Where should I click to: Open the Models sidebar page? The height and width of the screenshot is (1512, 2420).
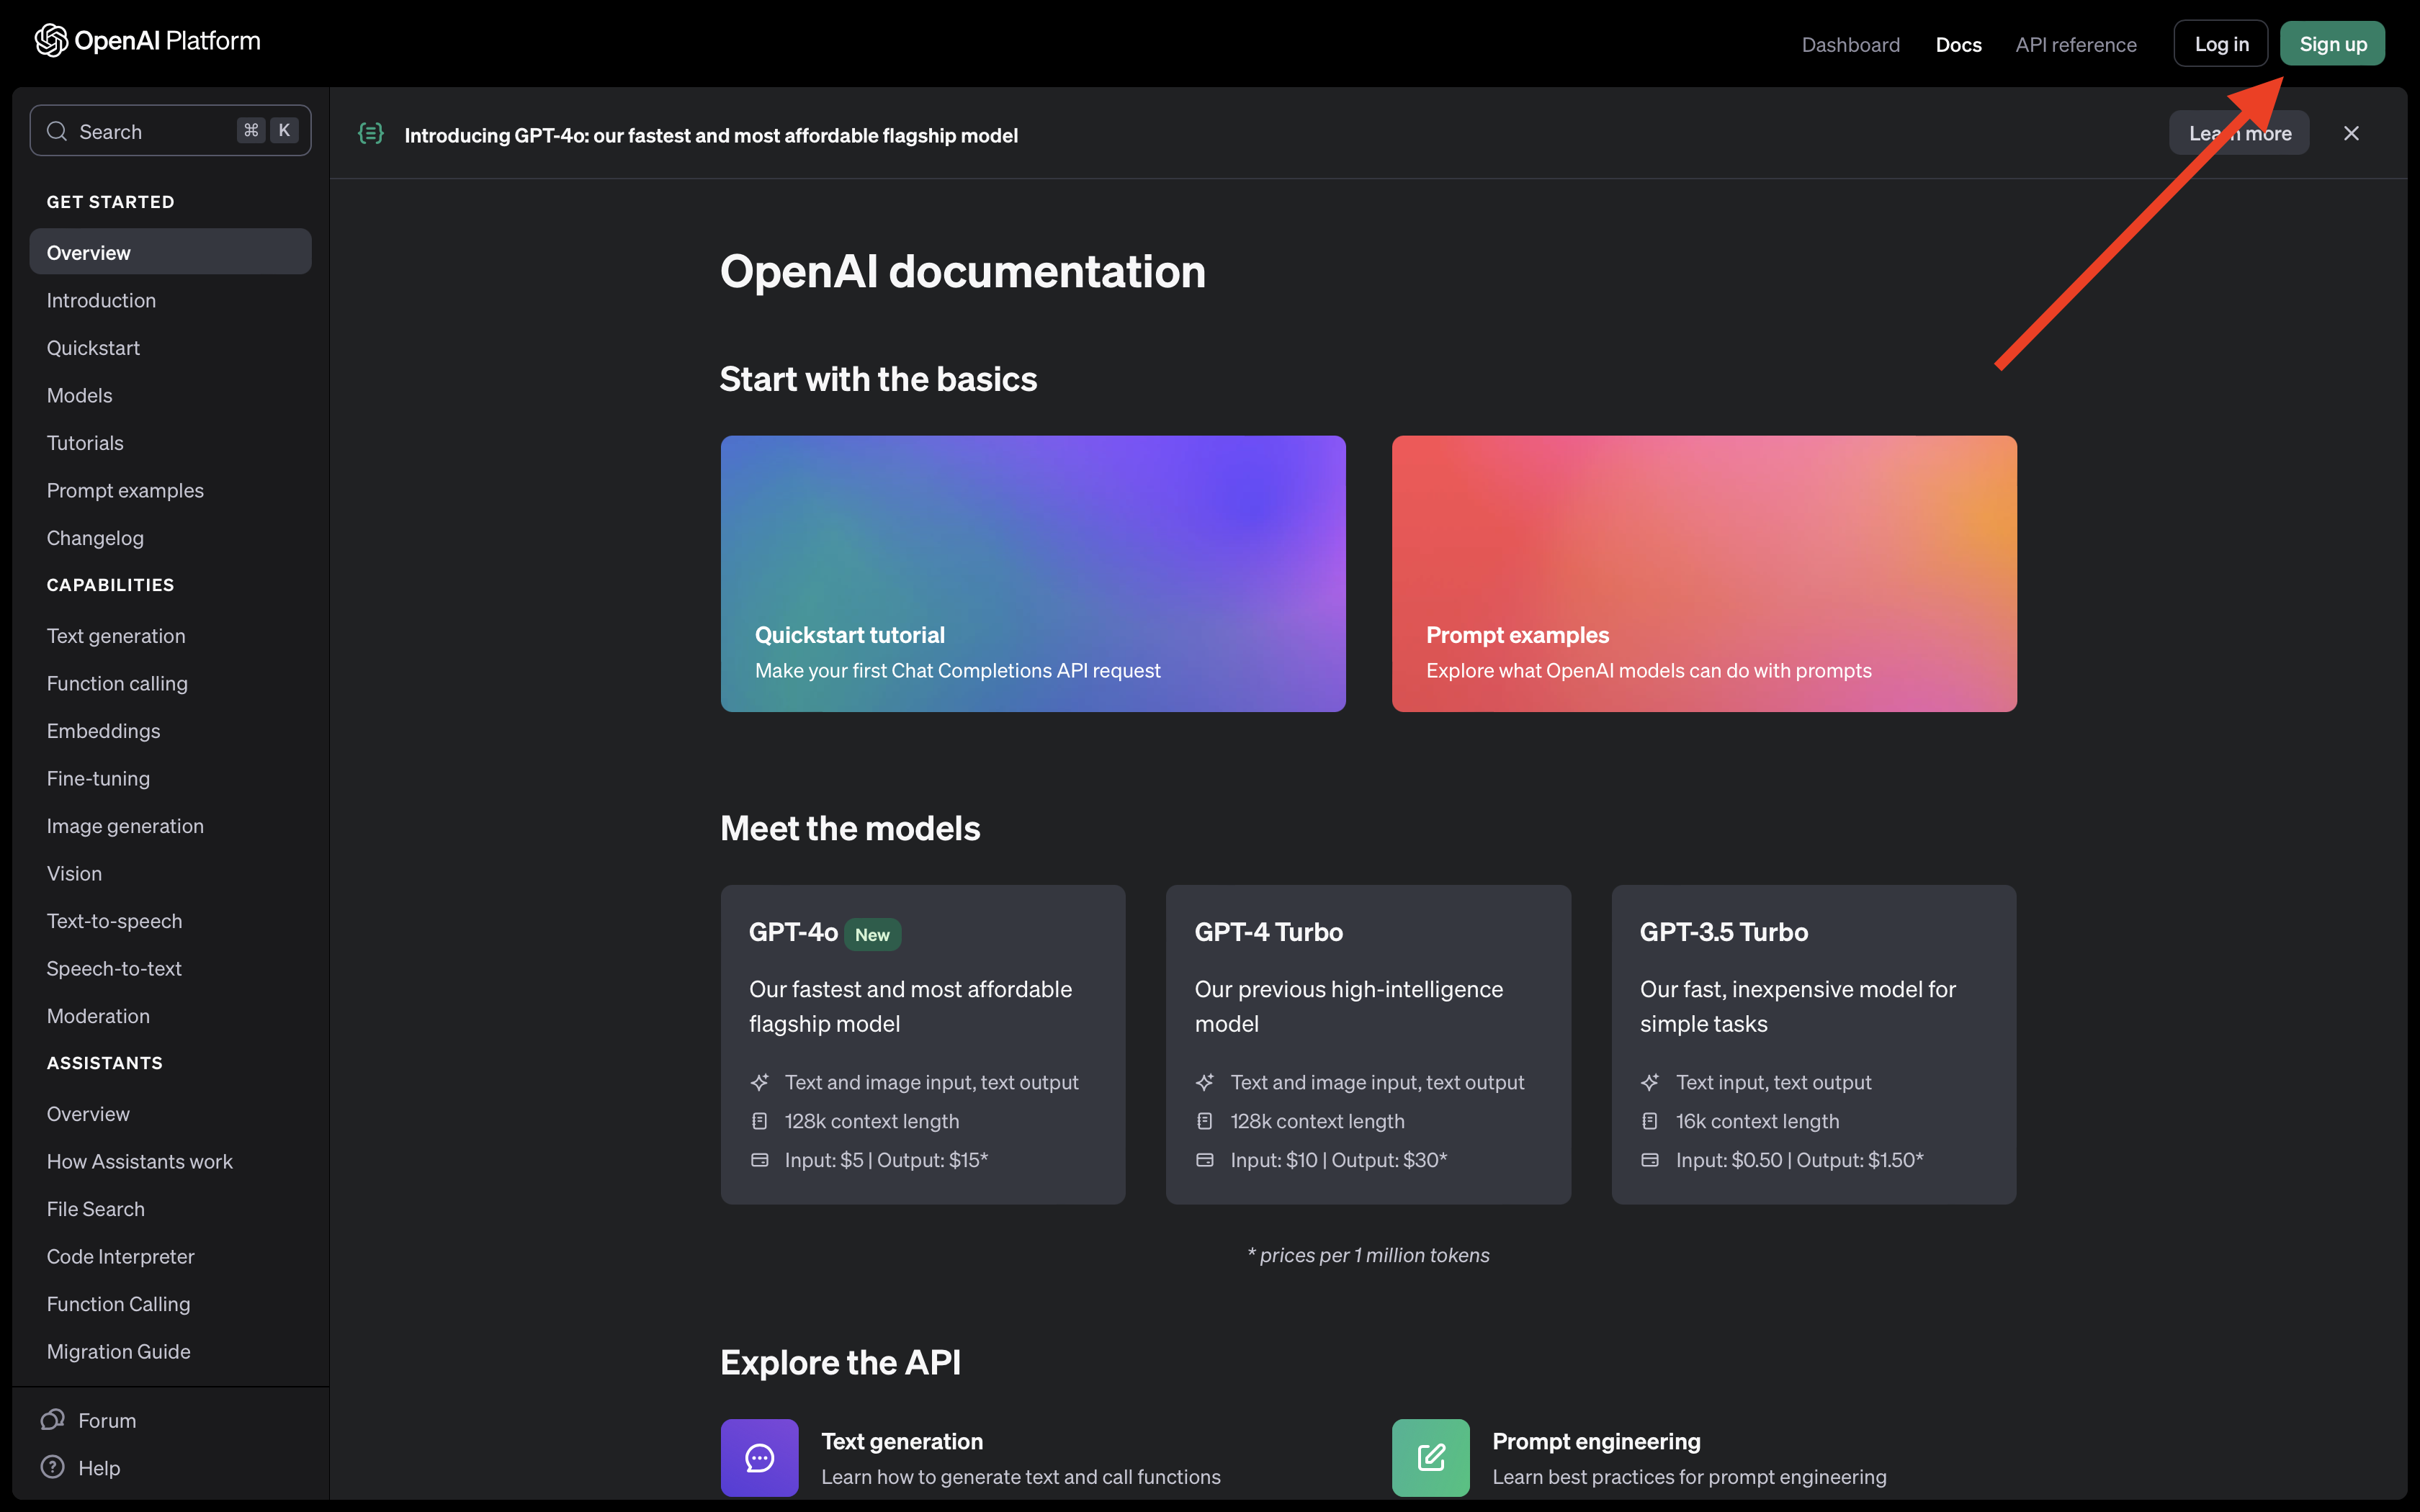[170, 395]
